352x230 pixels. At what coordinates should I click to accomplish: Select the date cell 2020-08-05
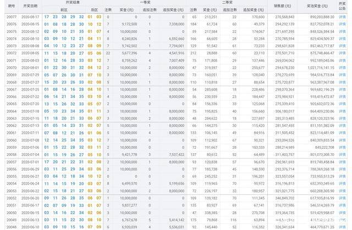click(30, 53)
